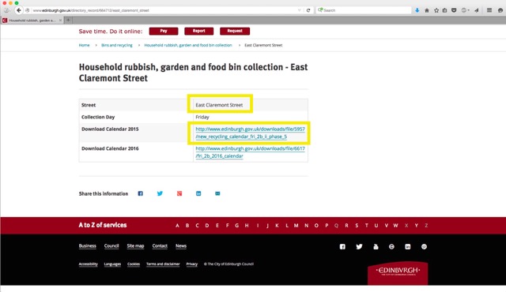Select letter G in A to Z services

[237, 226]
